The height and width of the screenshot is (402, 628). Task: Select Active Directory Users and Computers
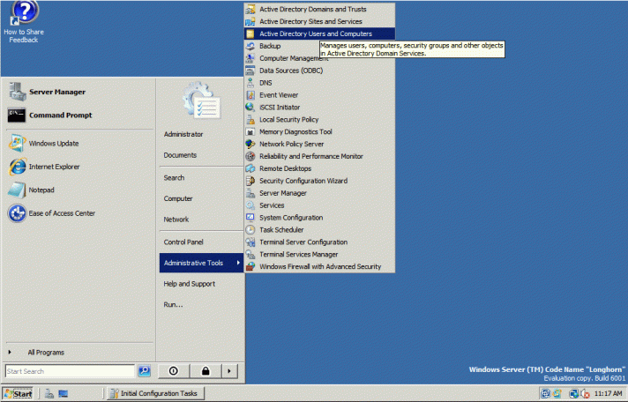[x=315, y=33]
